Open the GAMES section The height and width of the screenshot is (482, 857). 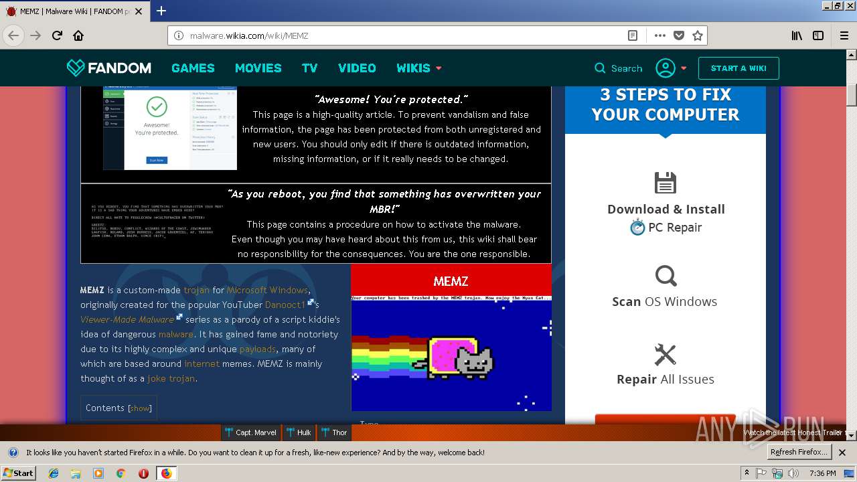pyautogui.click(x=193, y=68)
